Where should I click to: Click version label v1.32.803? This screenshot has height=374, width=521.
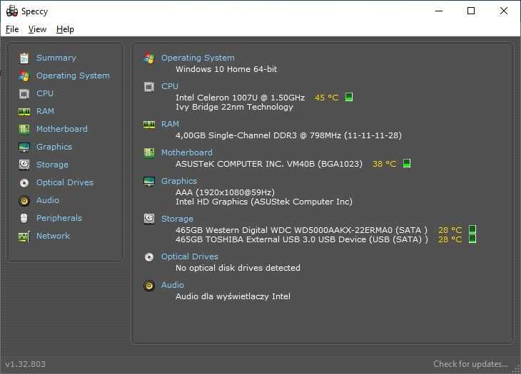click(25, 364)
